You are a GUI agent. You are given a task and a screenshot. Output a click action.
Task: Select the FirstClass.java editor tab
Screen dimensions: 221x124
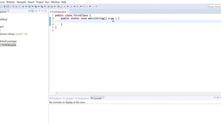pyautogui.click(x=59, y=12)
